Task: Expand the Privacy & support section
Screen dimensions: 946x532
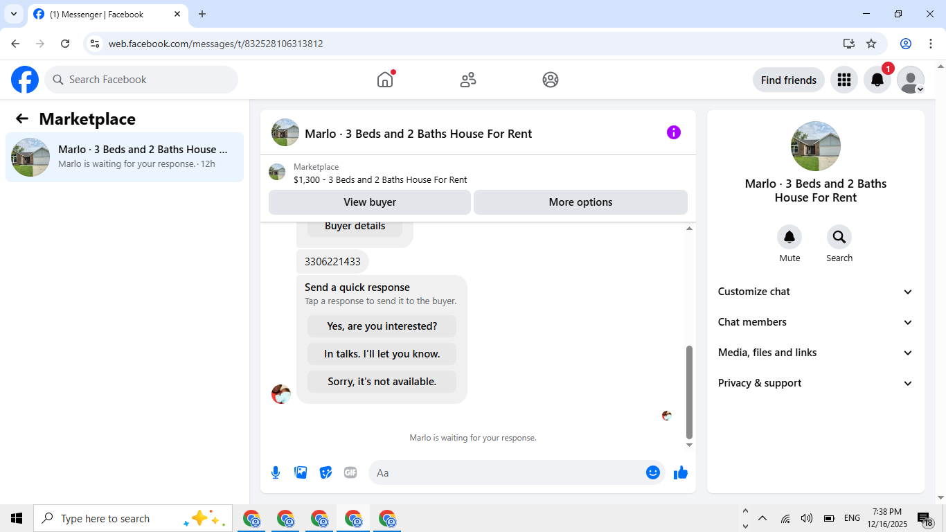Action: coord(816,383)
